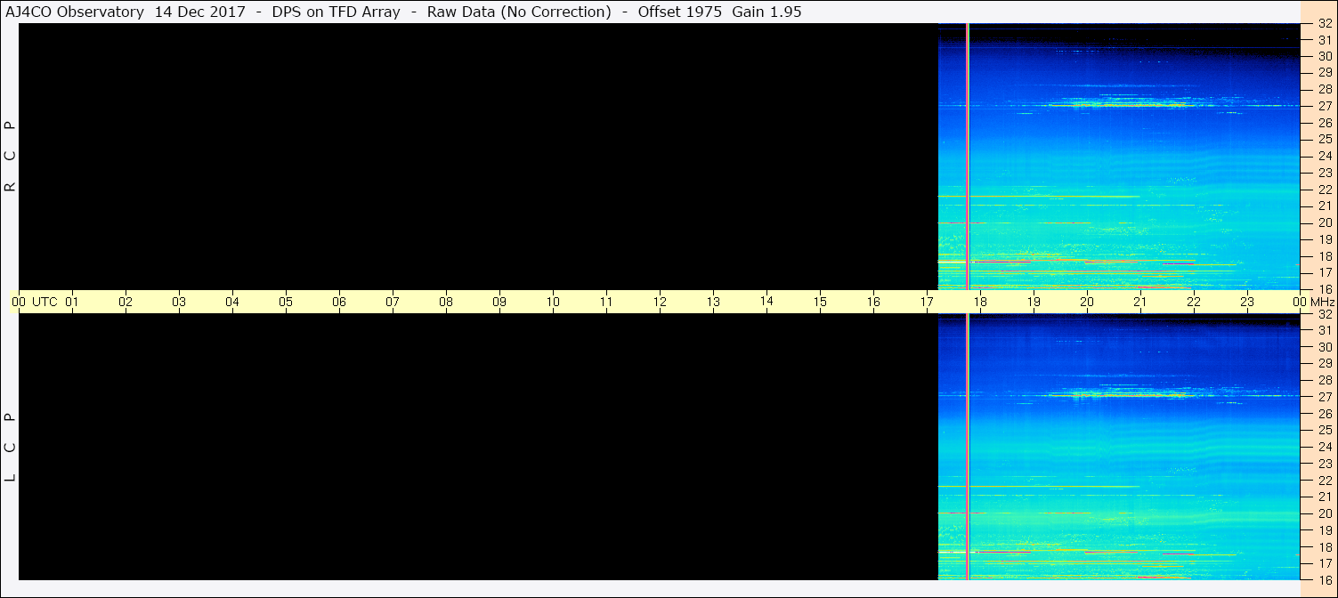1338x598 pixels.
Task: Select hour 15 on the UTC axis
Action: tap(820, 302)
